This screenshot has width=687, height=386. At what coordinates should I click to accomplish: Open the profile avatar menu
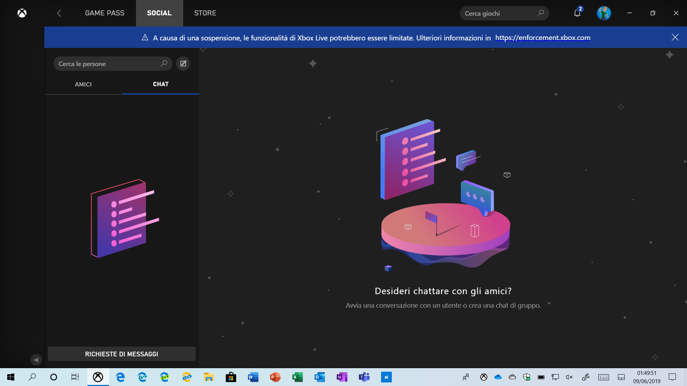604,13
